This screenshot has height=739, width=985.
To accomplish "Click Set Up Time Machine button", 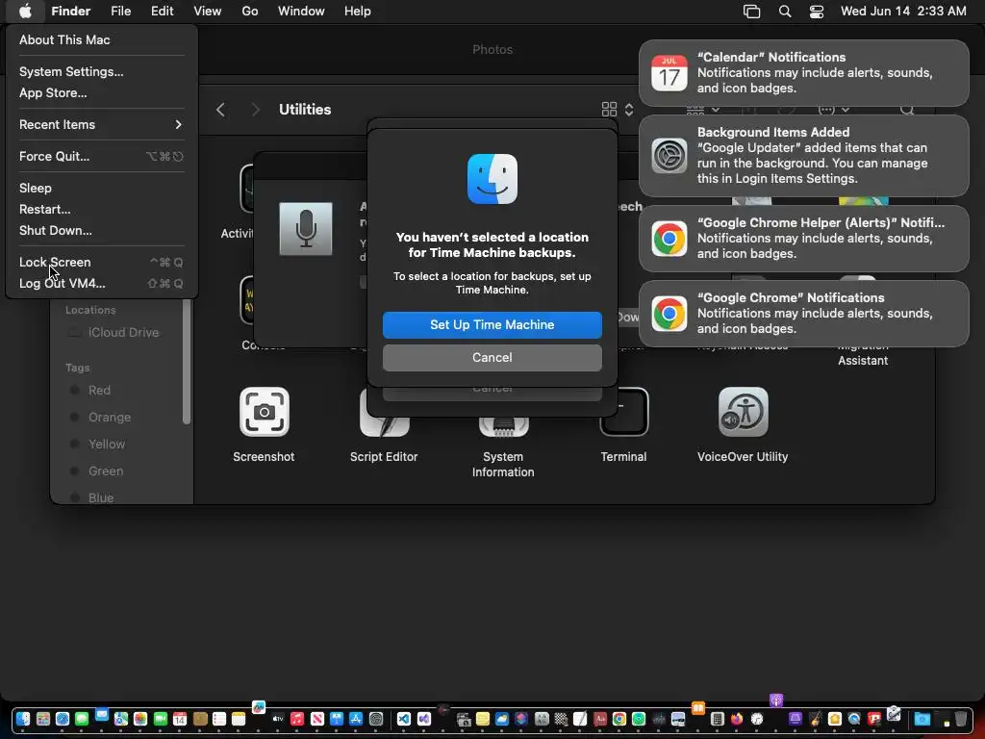I will coord(492,325).
